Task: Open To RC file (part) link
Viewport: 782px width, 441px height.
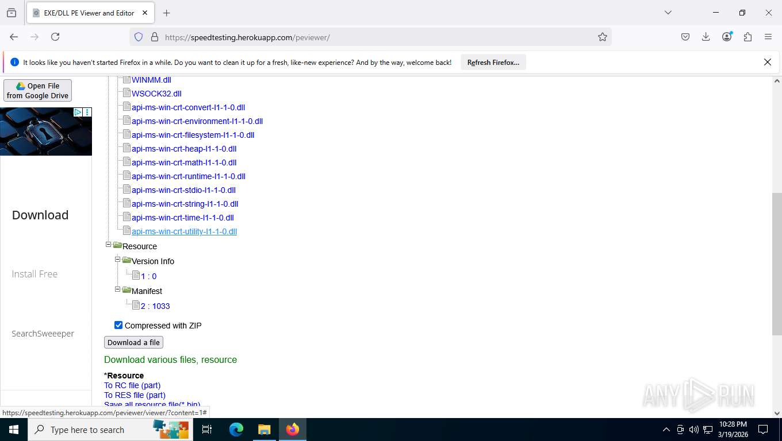Action: pos(132,385)
